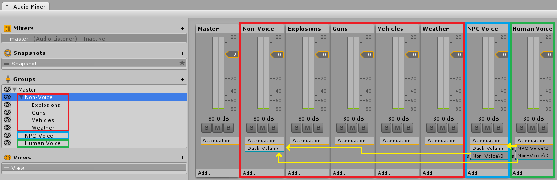The image size is (557, 180).
Task: Select Explosions in Groups tree
Action: pyautogui.click(x=46, y=105)
